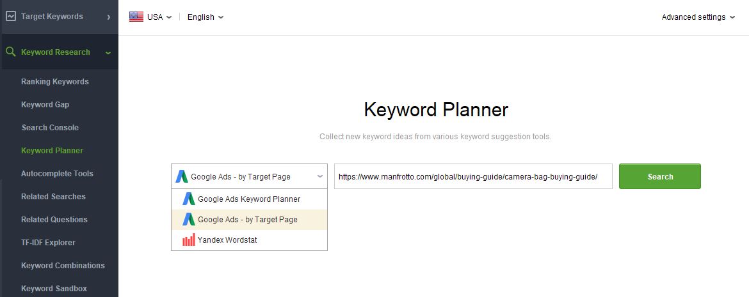Open Advanced settings dropdown
749x297 pixels.
698,17
